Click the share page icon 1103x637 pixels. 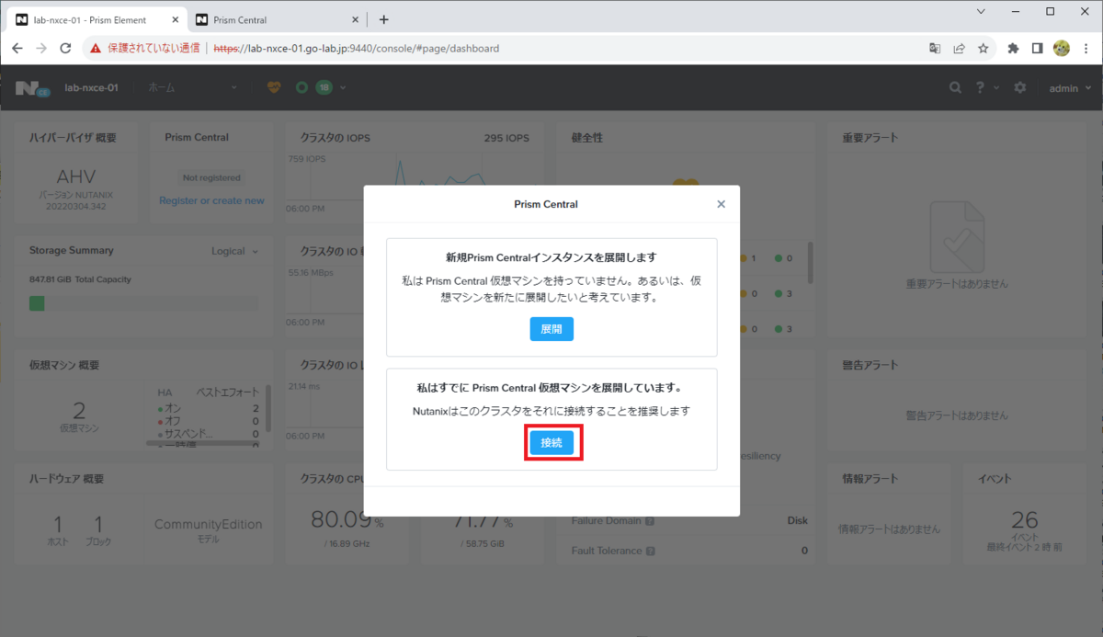959,48
